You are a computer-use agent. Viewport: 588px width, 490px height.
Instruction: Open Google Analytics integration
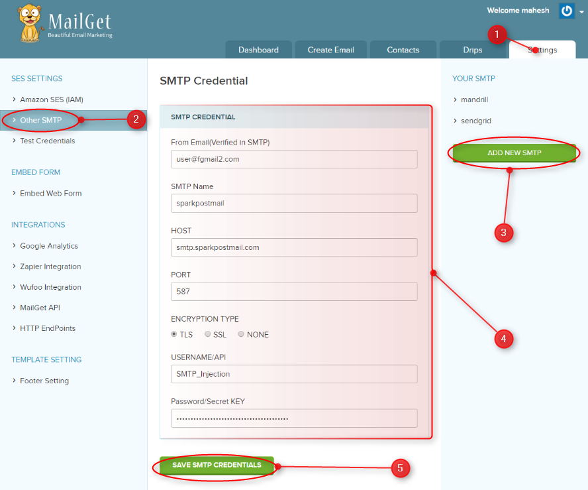coord(49,246)
